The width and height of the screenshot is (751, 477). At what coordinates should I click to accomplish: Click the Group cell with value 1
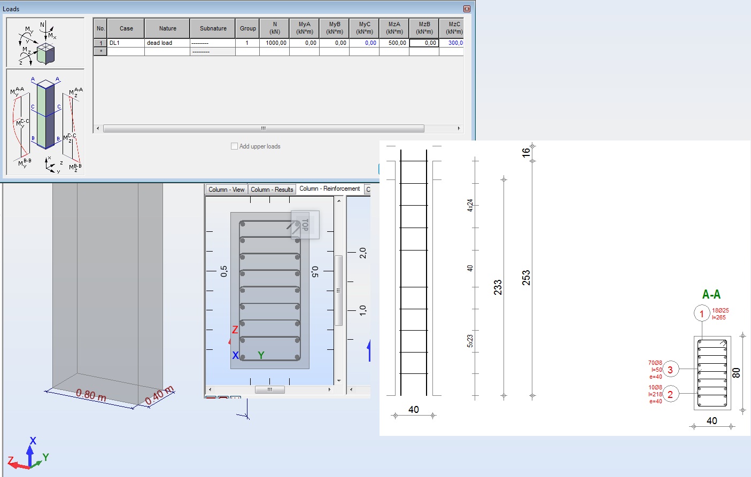click(247, 43)
